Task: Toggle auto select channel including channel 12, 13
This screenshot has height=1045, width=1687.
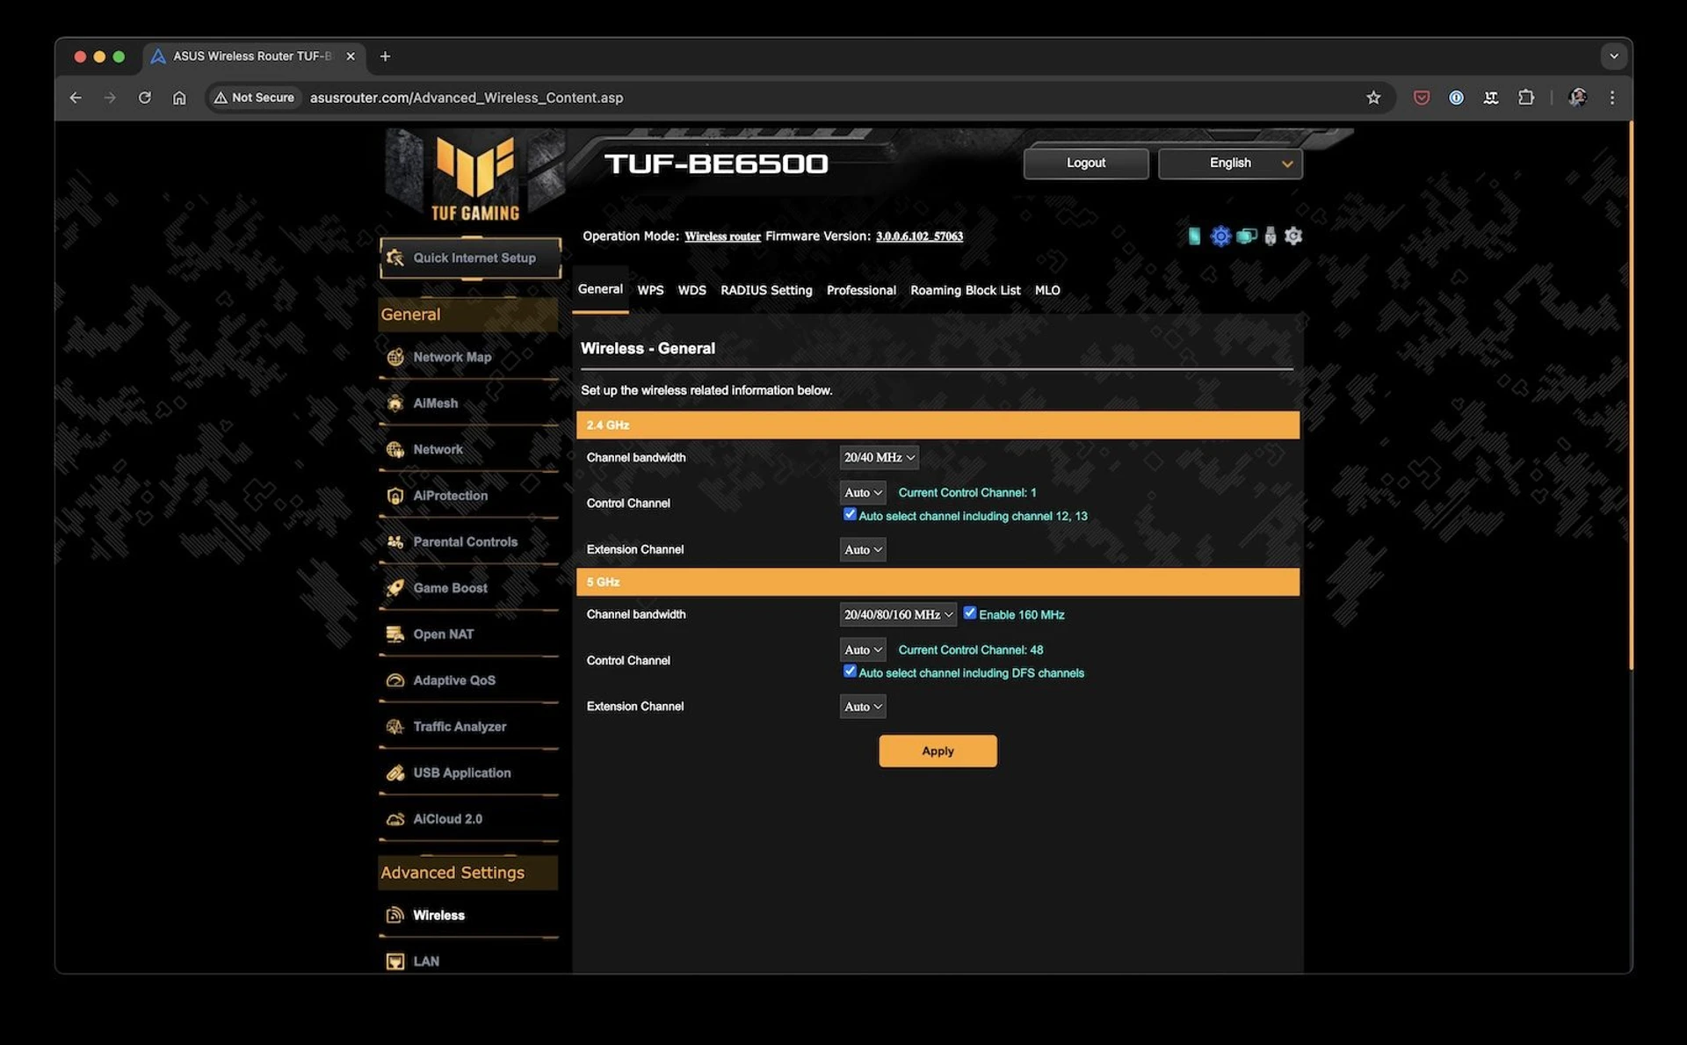Action: click(850, 515)
